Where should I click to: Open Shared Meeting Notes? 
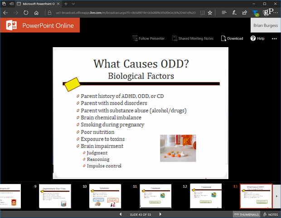(x=193, y=39)
